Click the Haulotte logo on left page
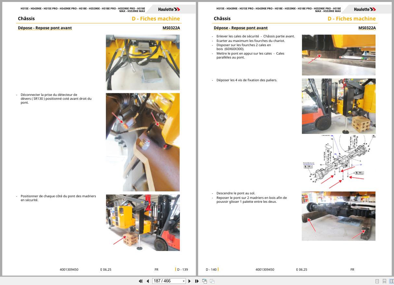Screen dimensions: 394x285 [169, 9]
